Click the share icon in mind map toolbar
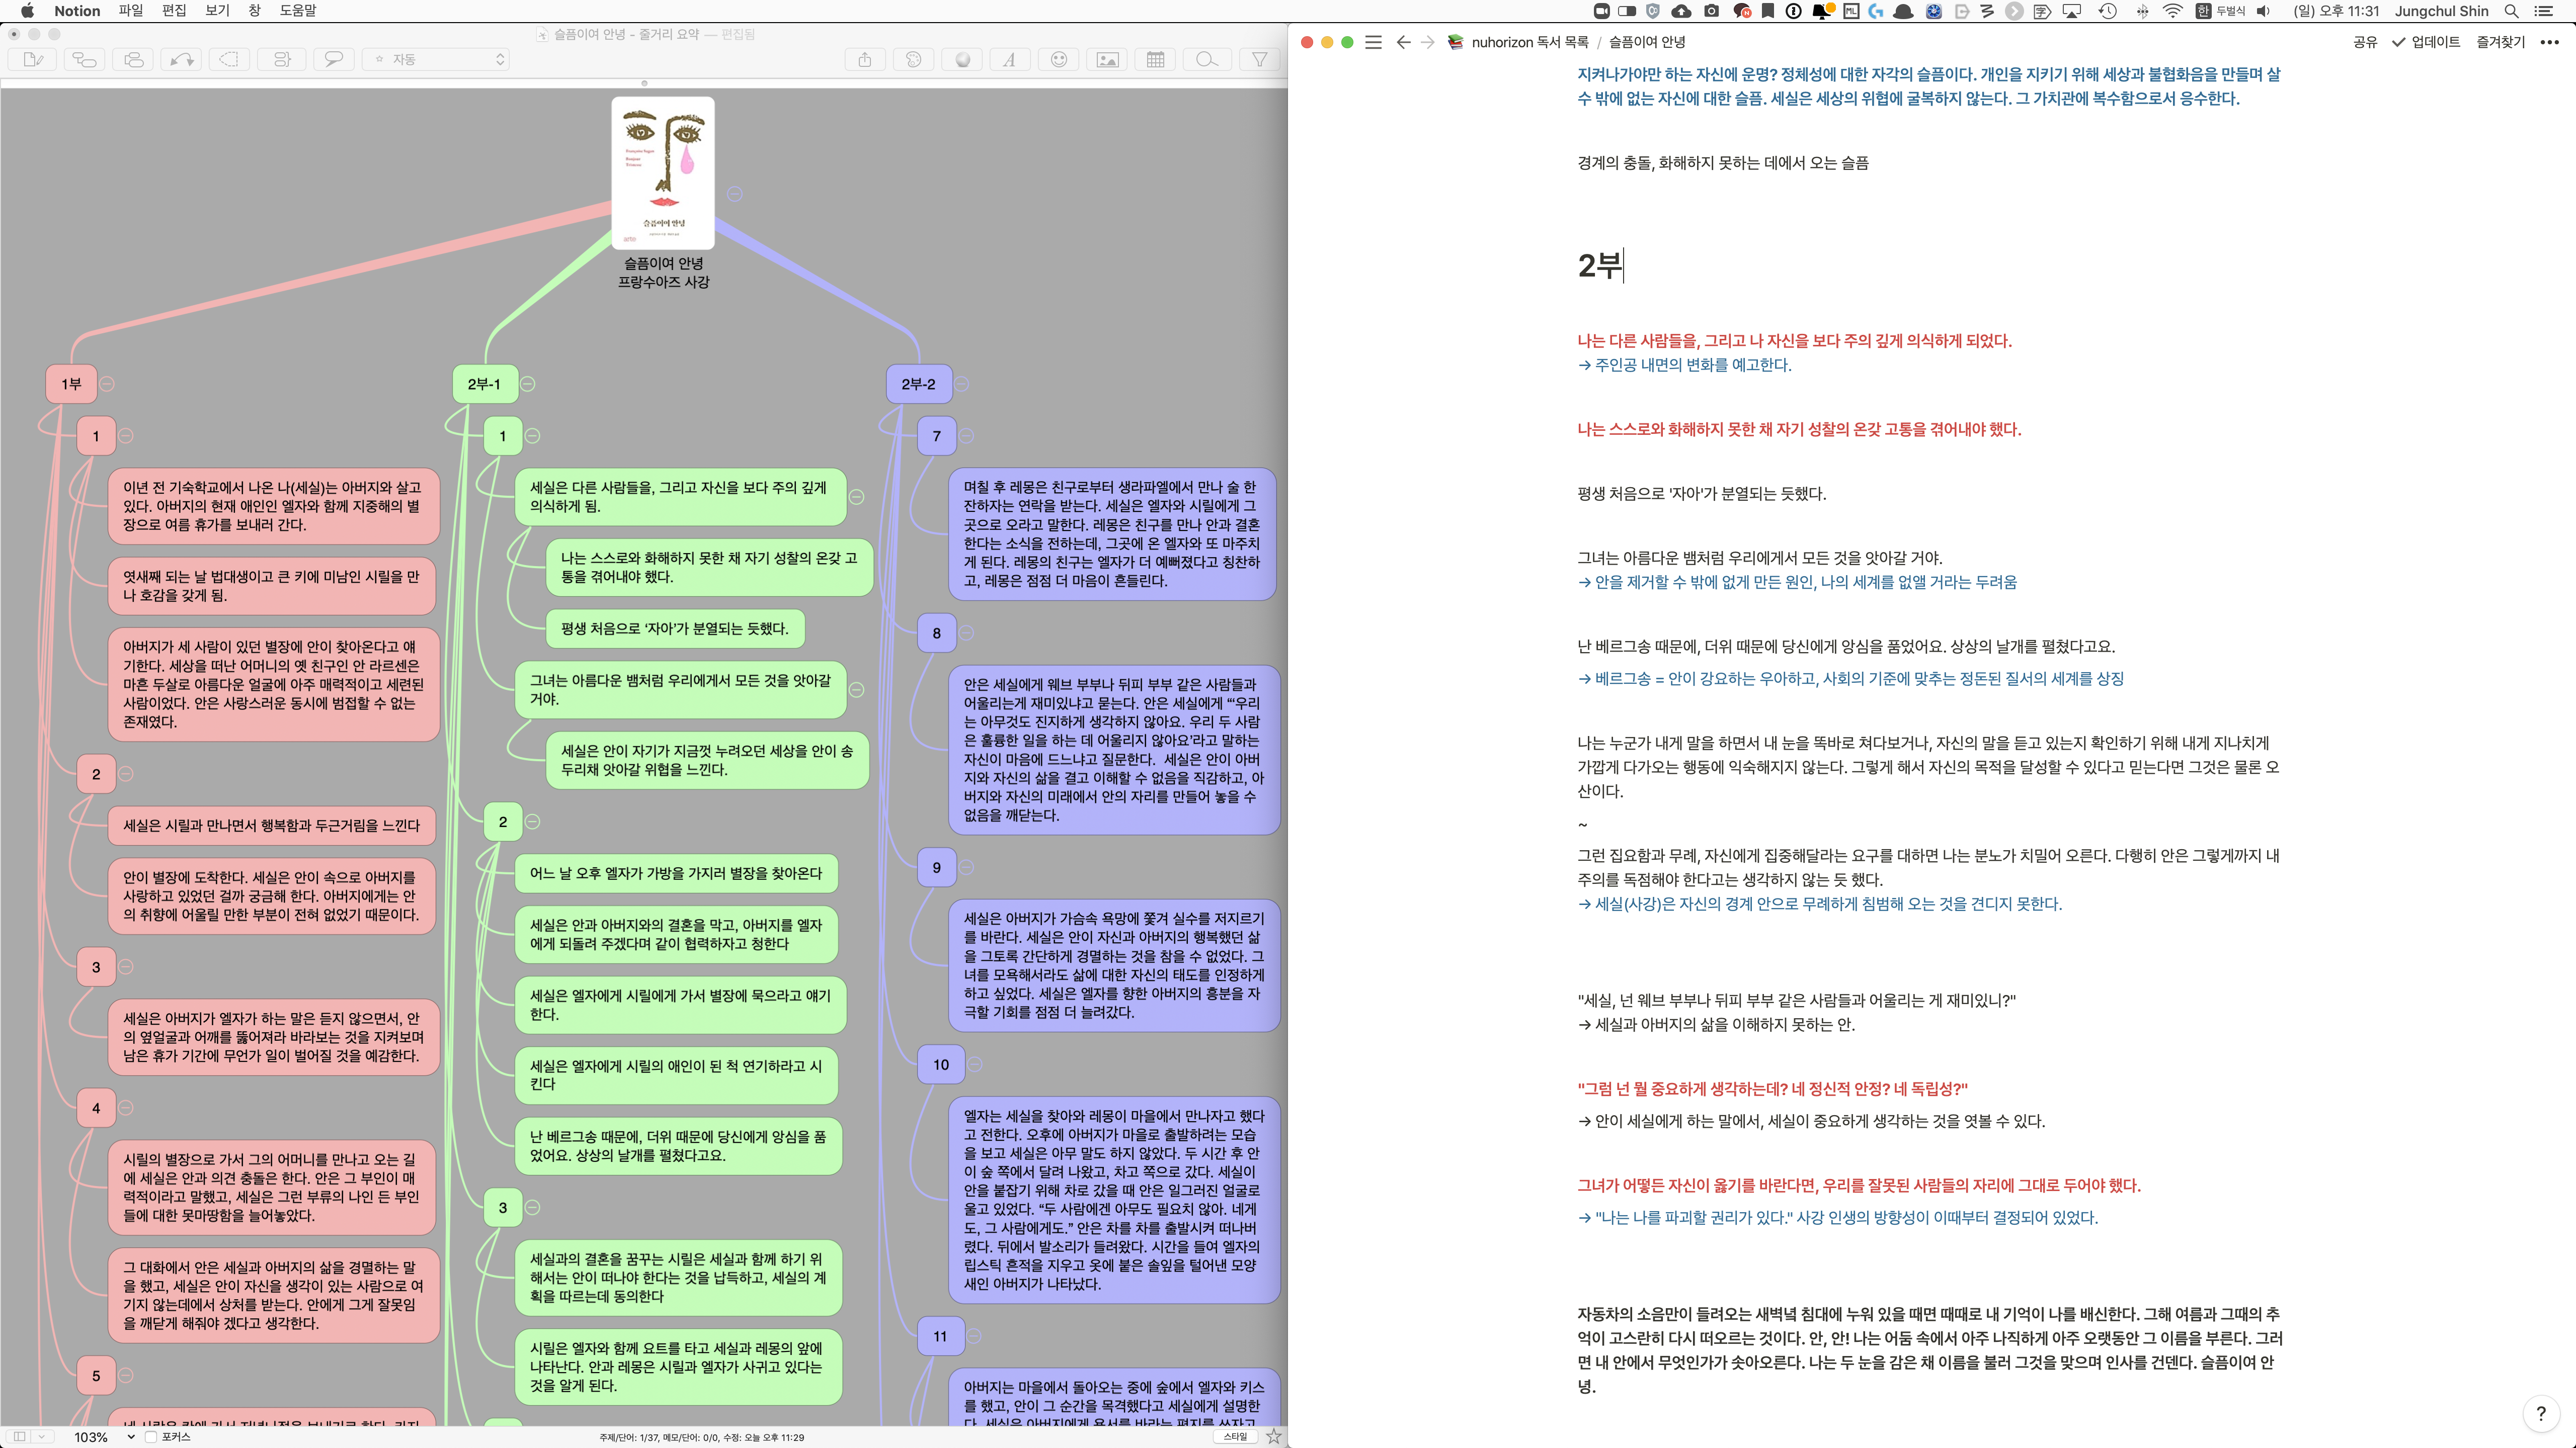 (864, 60)
